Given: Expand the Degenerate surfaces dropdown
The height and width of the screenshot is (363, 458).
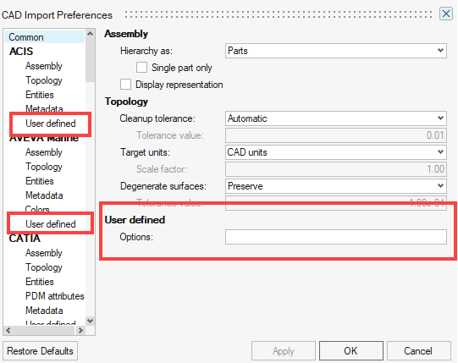Looking at the screenshot, I should [x=335, y=186].
